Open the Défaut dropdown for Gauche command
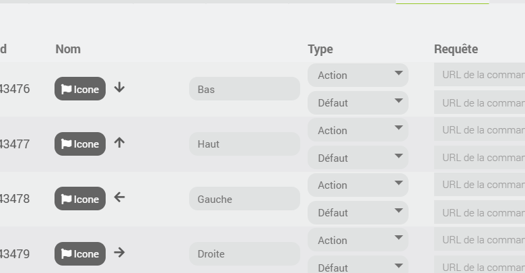The width and height of the screenshot is (525, 273). point(358,212)
